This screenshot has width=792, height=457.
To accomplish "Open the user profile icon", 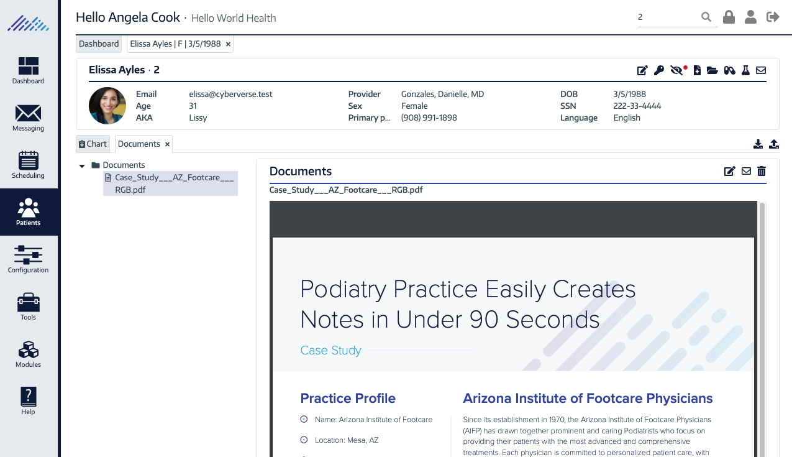I will click(x=750, y=17).
